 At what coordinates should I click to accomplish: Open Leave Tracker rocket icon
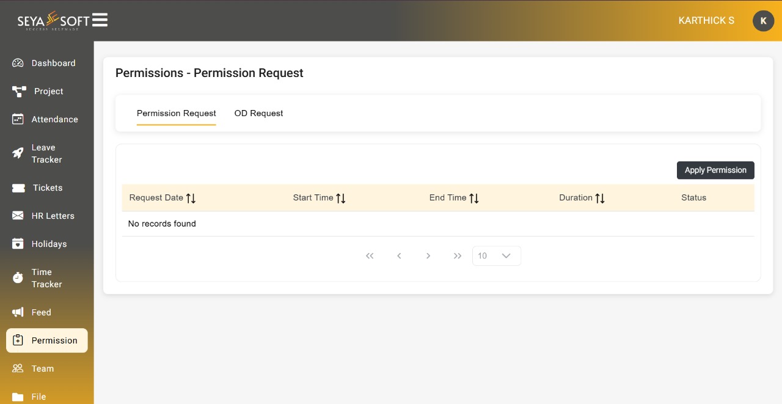pos(18,153)
